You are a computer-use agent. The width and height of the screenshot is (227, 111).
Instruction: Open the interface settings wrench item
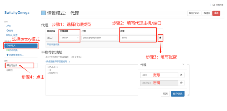pyautogui.click(x=9, y=26)
